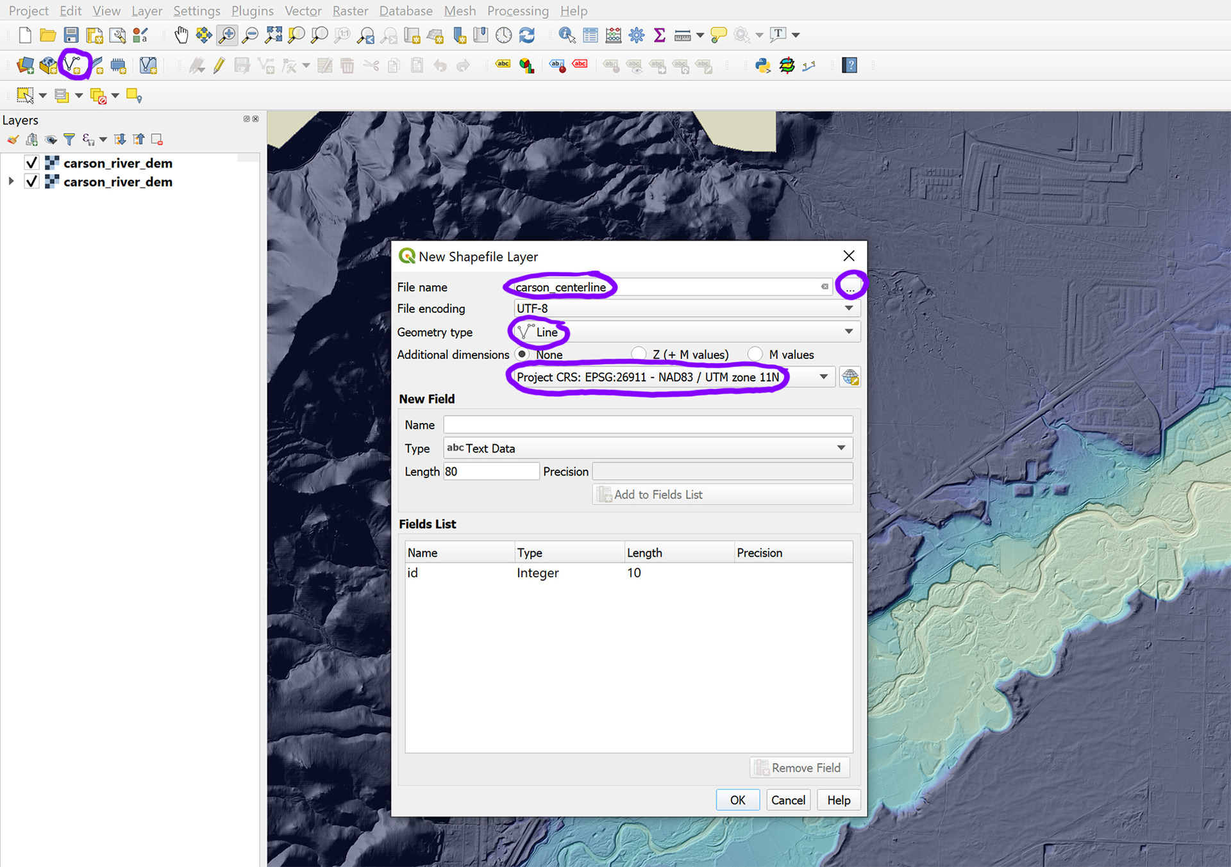Click the Save Project disk icon
The height and width of the screenshot is (867, 1231).
coord(71,35)
